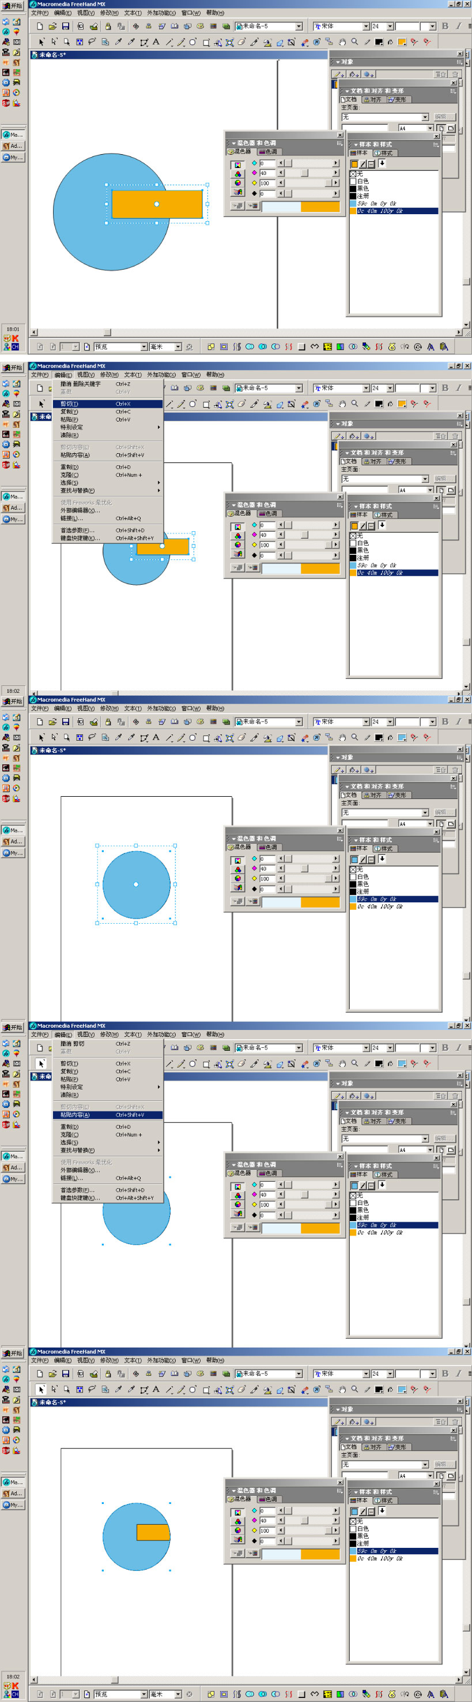
Task: Click the New document icon in the fifth screenshot
Action: (x=40, y=1373)
